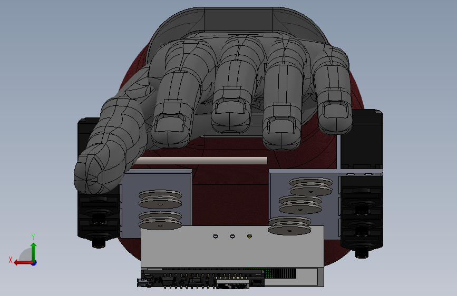457x296 pixels.
Task: Select the dark wrist cover above the knuckles
Action: point(238,20)
